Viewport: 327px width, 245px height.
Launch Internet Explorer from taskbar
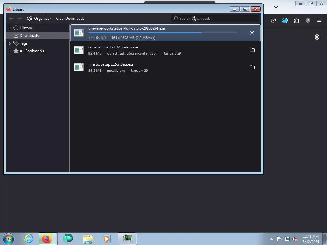(x=28, y=239)
